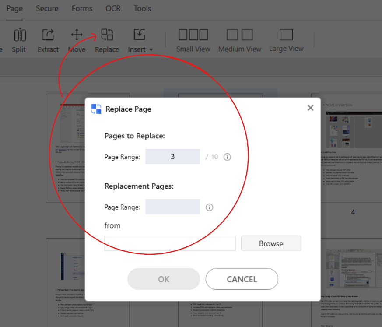
Task: Switch thumbnails to Small View
Action: point(193,39)
